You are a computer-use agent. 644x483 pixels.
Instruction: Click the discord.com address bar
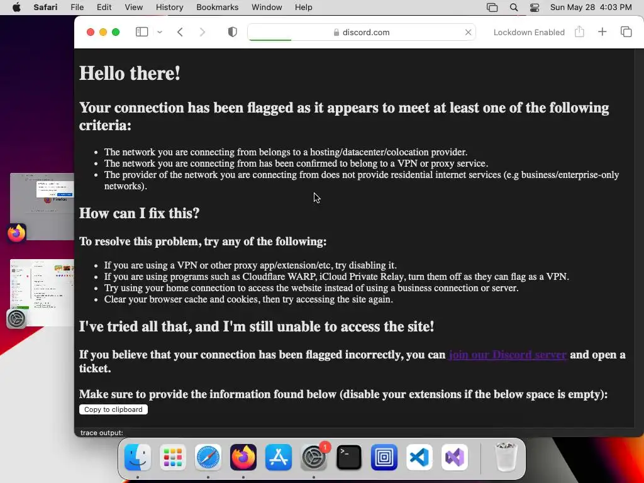coord(362,32)
